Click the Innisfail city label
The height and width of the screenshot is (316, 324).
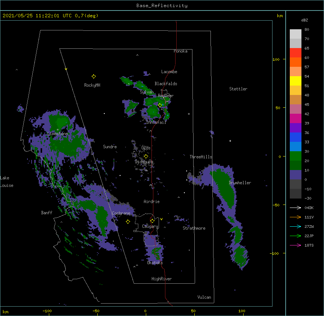tap(156, 122)
